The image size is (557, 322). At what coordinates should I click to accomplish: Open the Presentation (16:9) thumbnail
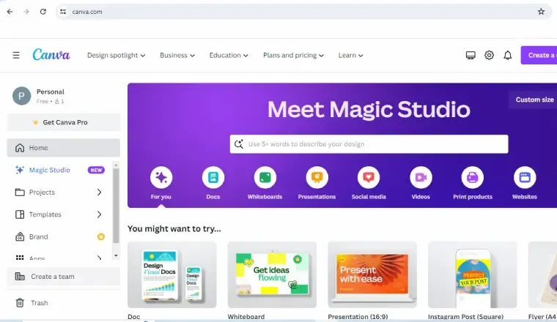point(372,275)
